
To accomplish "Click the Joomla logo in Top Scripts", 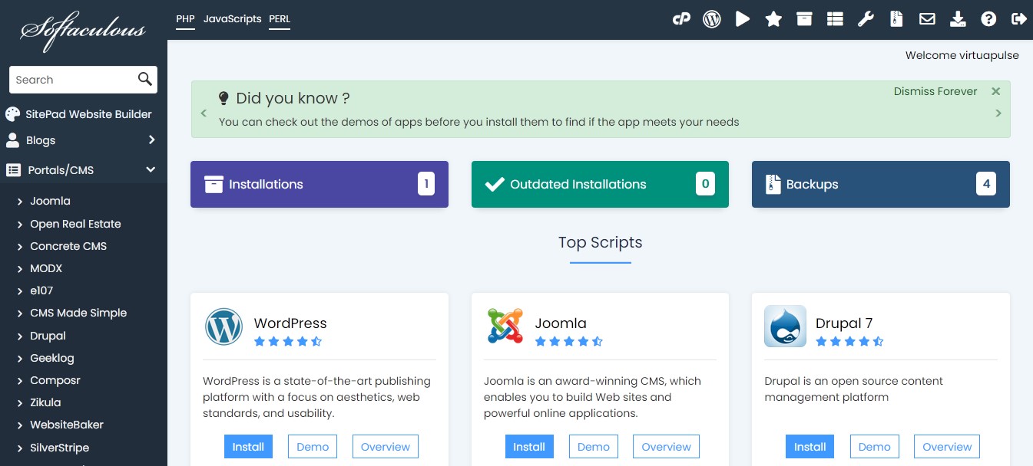I will 505,327.
